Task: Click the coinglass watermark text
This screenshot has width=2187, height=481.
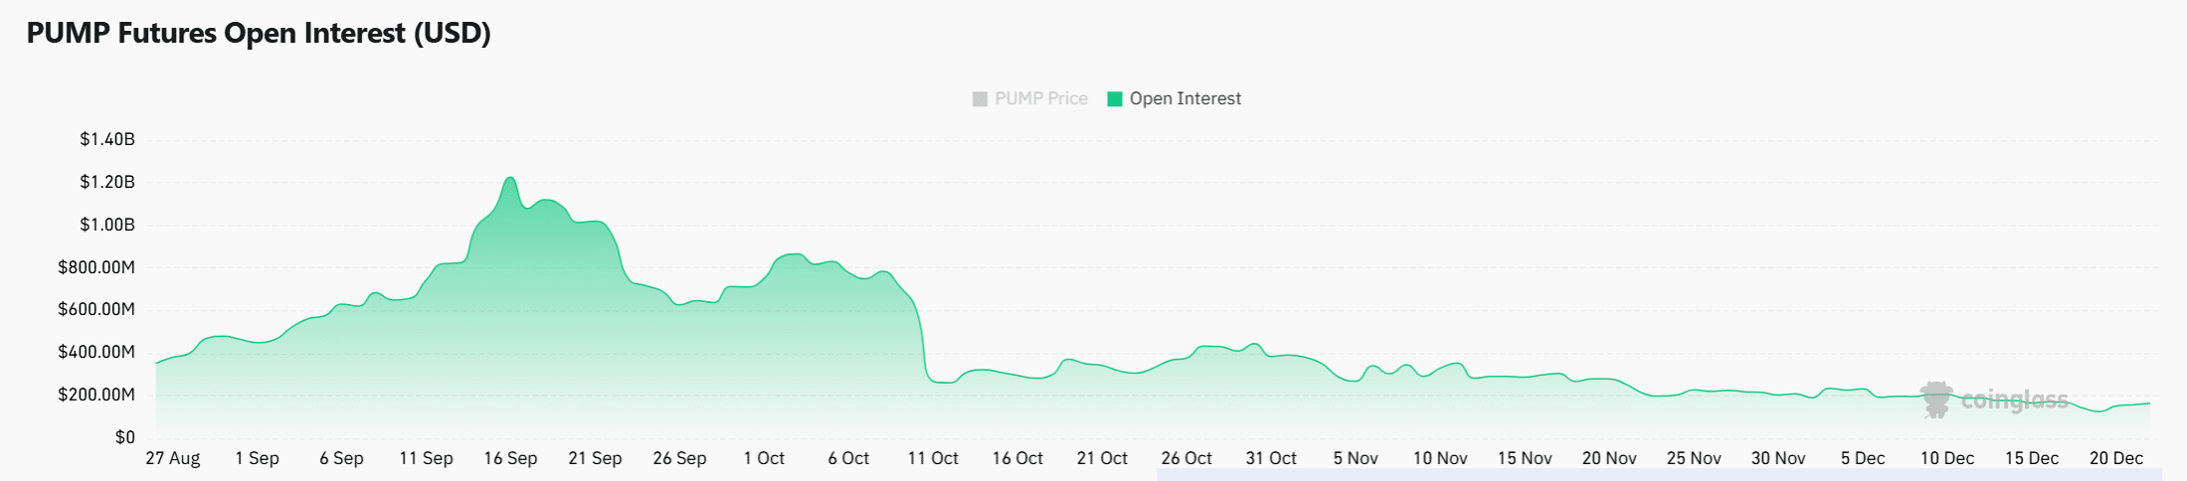Action: 2014,400
